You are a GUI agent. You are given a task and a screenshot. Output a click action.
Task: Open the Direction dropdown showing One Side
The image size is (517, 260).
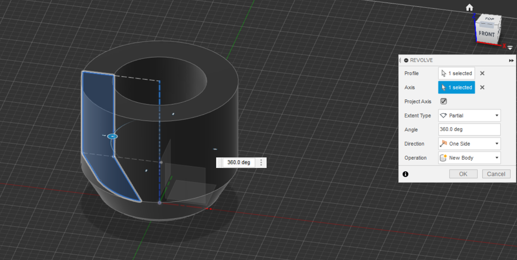click(469, 144)
